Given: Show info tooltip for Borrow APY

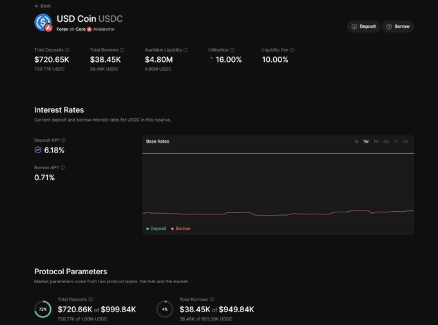Looking at the screenshot, I should [x=63, y=167].
